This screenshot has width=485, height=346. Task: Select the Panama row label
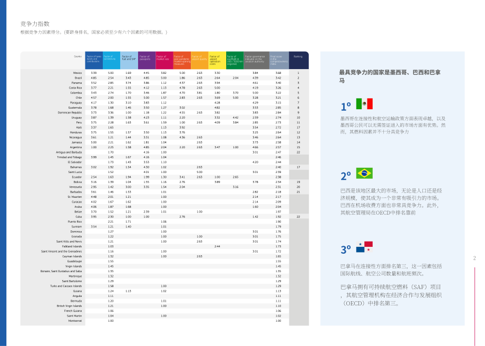point(77,83)
